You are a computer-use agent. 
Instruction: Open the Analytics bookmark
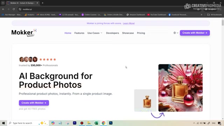coord(29,15)
